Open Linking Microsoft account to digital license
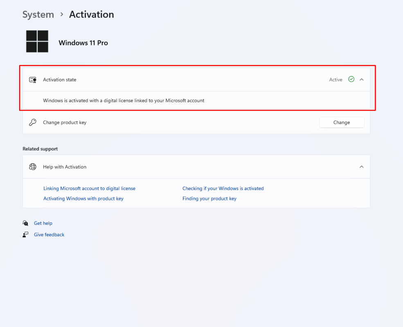The image size is (403, 327). (x=89, y=188)
